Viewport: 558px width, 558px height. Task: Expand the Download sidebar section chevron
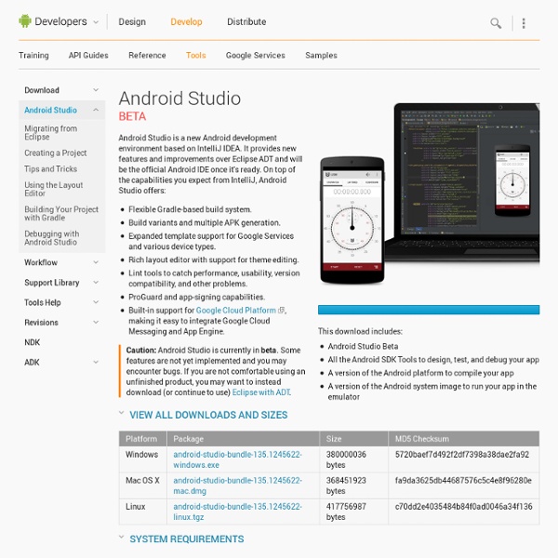(96, 89)
